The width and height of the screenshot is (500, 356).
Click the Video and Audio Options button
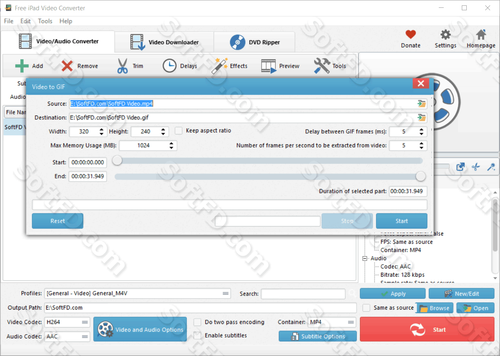point(140,329)
